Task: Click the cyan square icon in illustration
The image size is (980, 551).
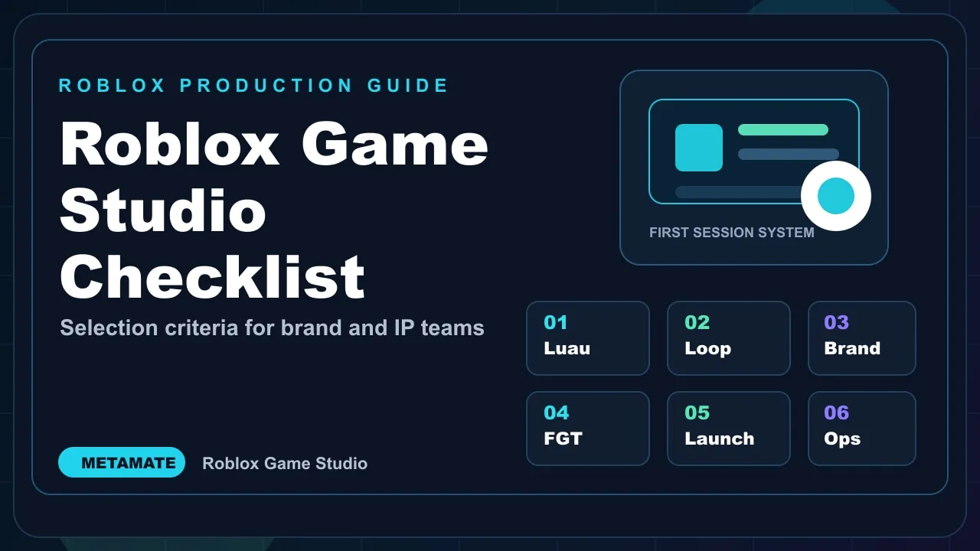Action: pyautogui.click(x=699, y=148)
